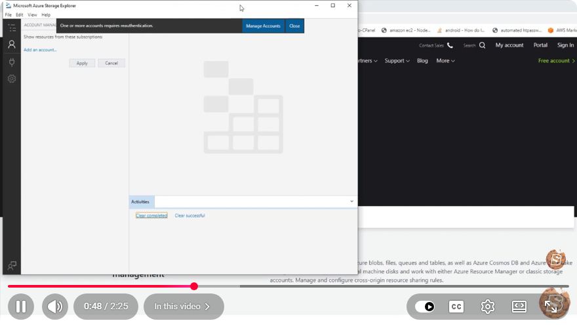Close the reauthentication notification
Image resolution: width=577 pixels, height=325 pixels.
(x=294, y=26)
